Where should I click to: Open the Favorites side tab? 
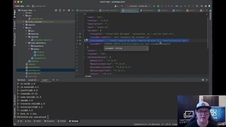pos(15,113)
